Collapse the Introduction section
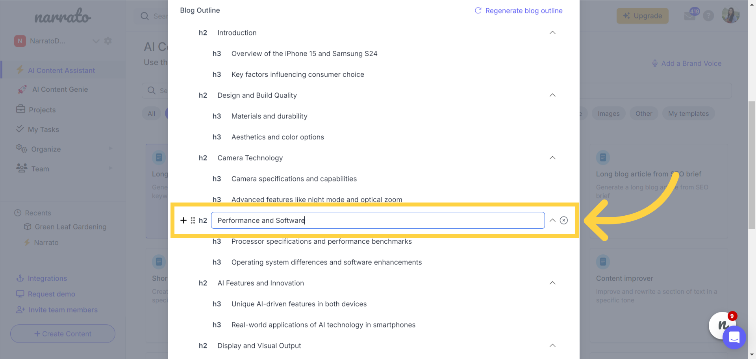The image size is (756, 359). click(552, 33)
